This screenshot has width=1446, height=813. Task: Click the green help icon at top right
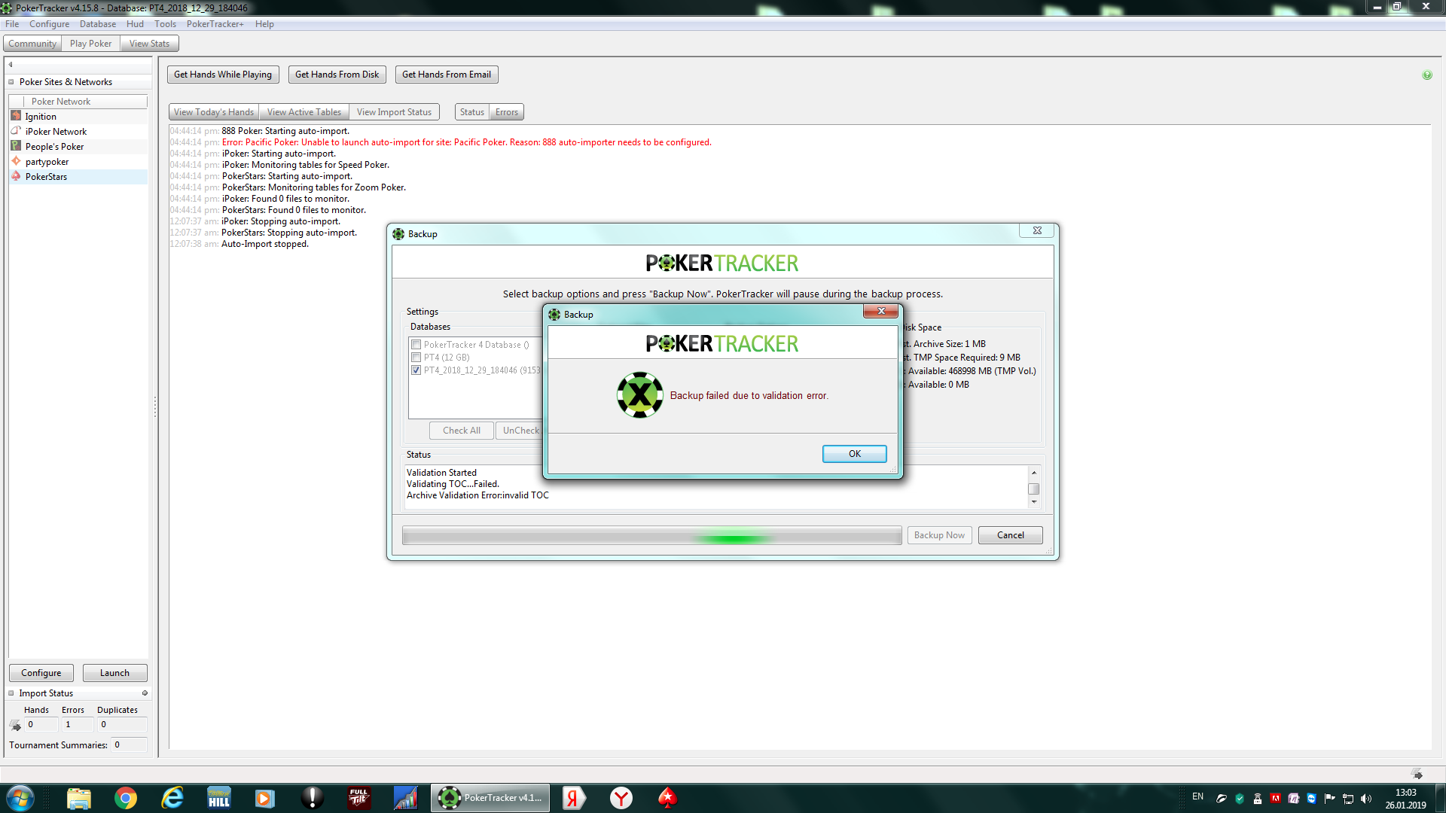[x=1427, y=75]
